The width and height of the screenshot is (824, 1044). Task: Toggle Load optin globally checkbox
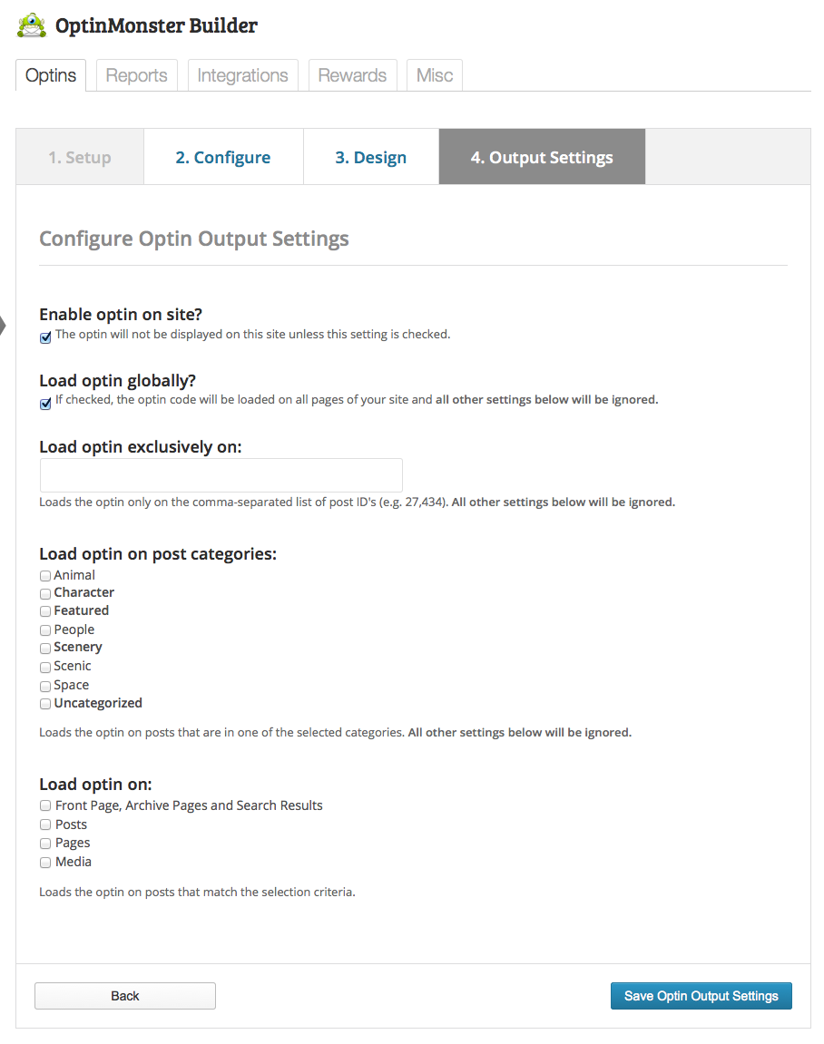pyautogui.click(x=45, y=404)
